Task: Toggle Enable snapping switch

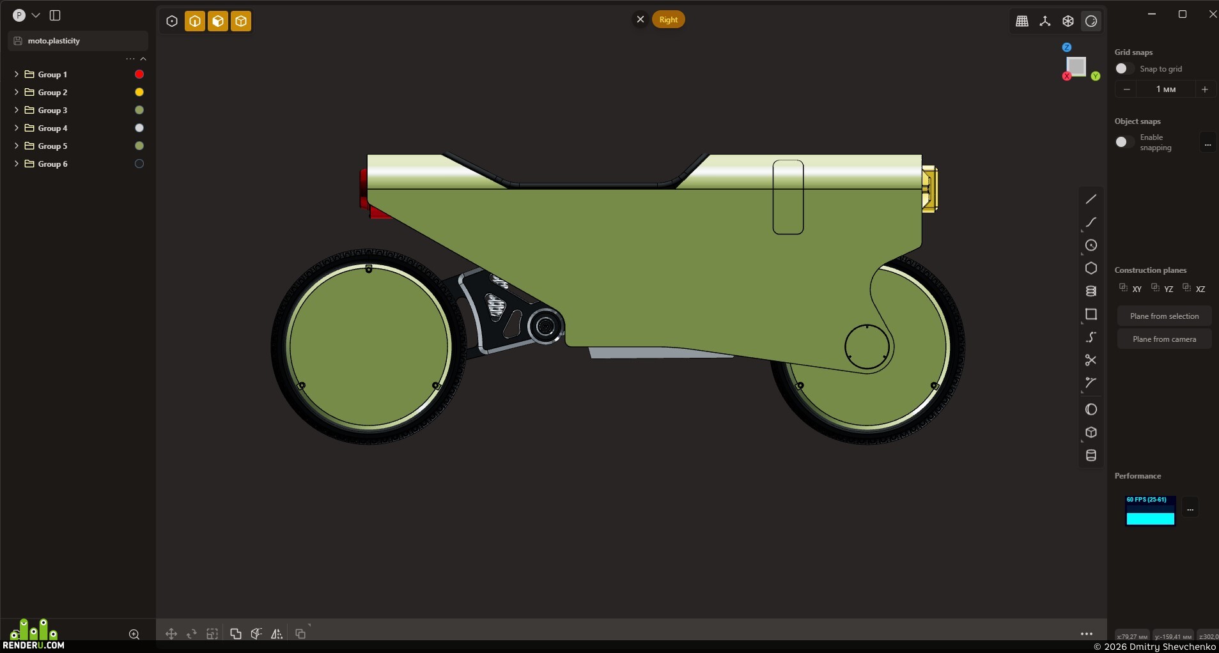Action: click(x=1124, y=142)
